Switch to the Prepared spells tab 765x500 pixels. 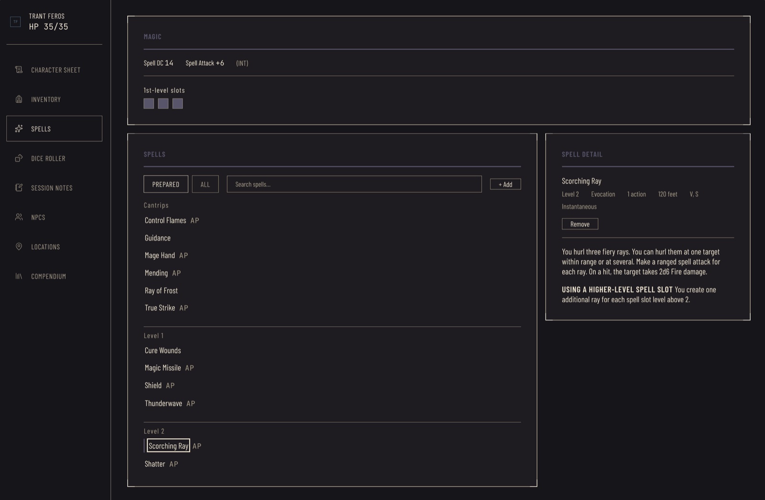[x=166, y=184]
